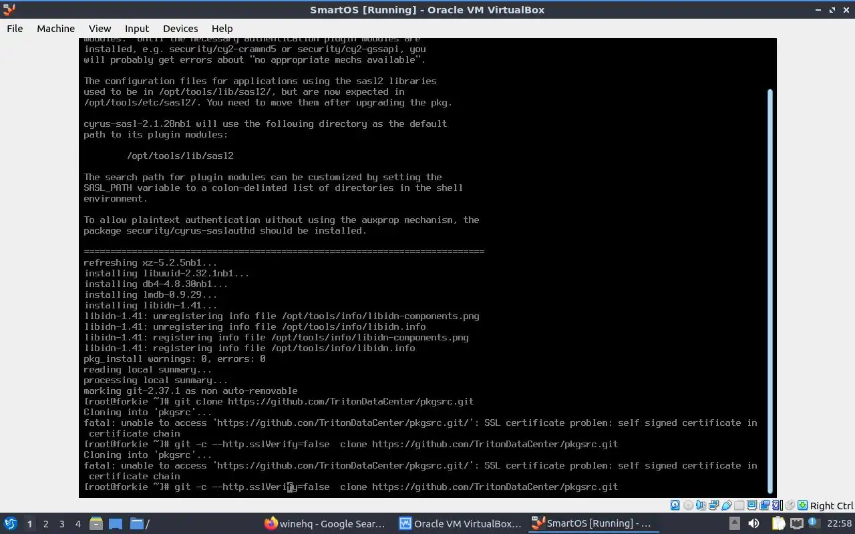Screen dimensions: 855x534
Task: Open recording indicator in status bar
Action: tap(764, 505)
